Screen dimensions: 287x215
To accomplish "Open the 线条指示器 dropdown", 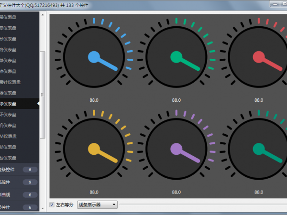I will coord(97,205).
